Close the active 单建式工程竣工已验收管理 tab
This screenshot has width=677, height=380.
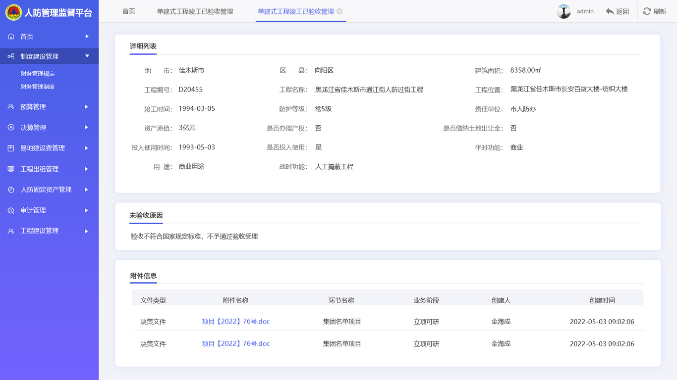(339, 11)
